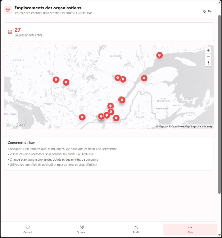Screen dimensions: 222x238
Task: Switch language to EN
Action: [207, 11]
